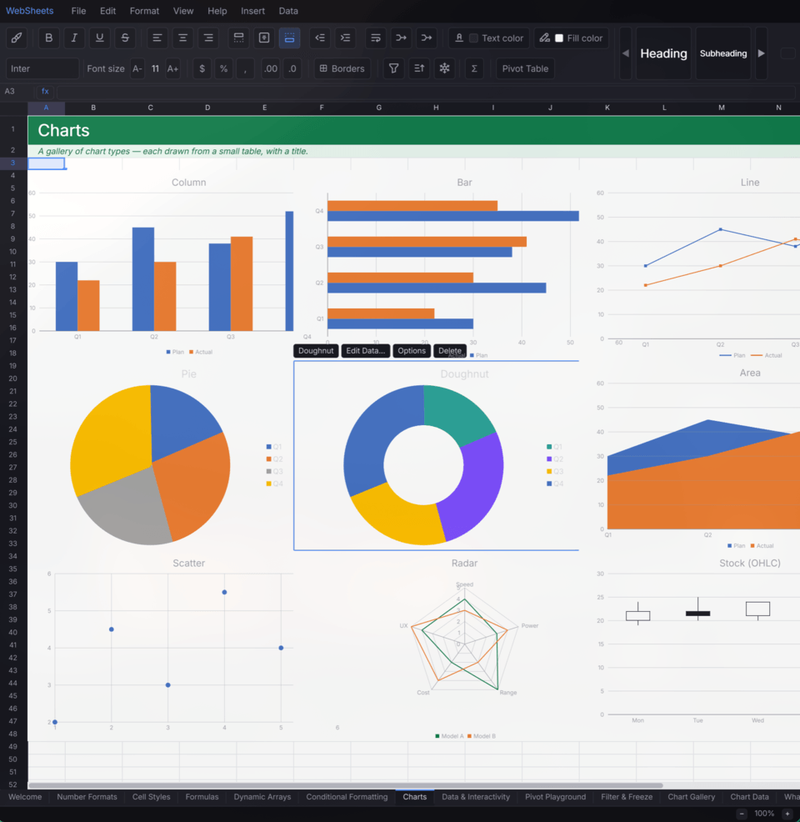Switch to the Number Formats sheet tab
Viewport: 800px width, 822px height.
[87, 797]
